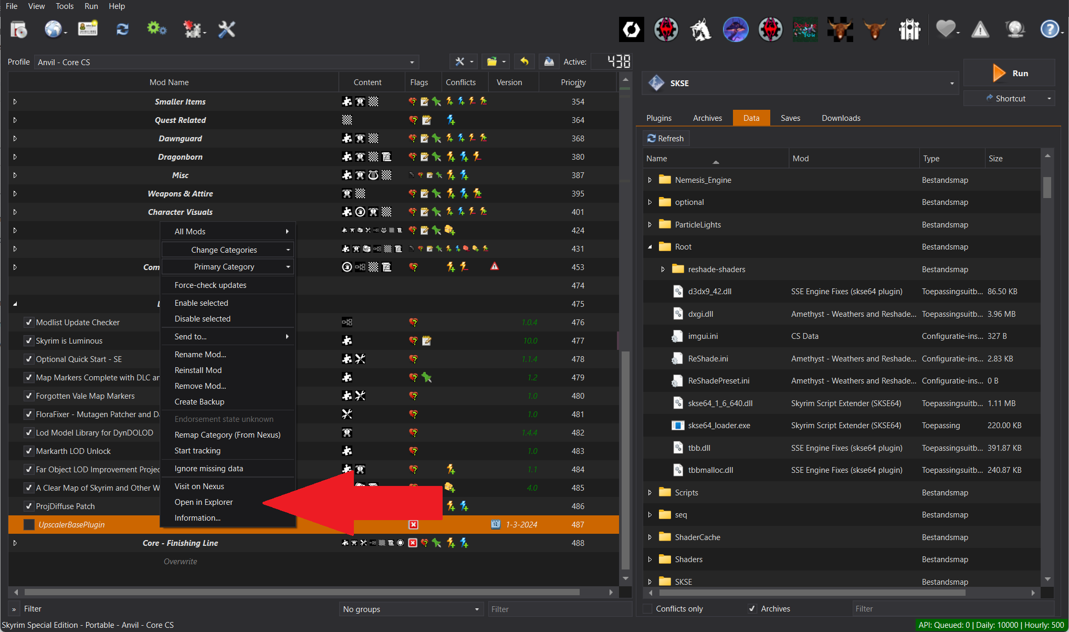
Task: Click the Refresh button in Data tab
Action: pyautogui.click(x=665, y=138)
